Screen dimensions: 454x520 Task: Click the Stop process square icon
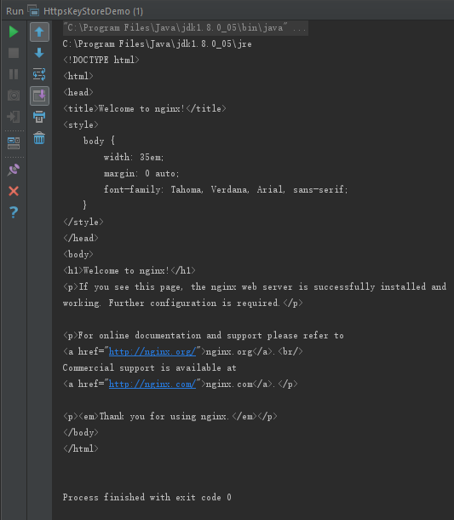click(x=14, y=53)
